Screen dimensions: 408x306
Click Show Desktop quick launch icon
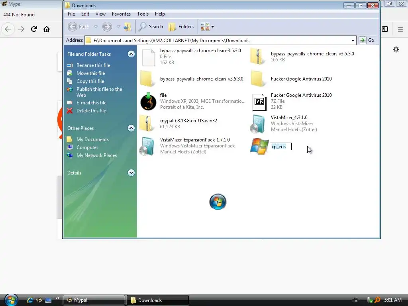click(48, 300)
